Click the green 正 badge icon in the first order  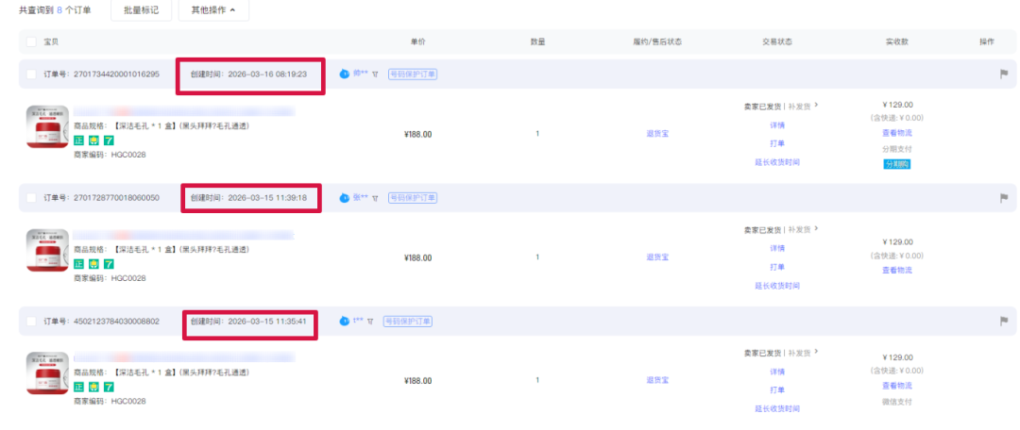click(79, 140)
